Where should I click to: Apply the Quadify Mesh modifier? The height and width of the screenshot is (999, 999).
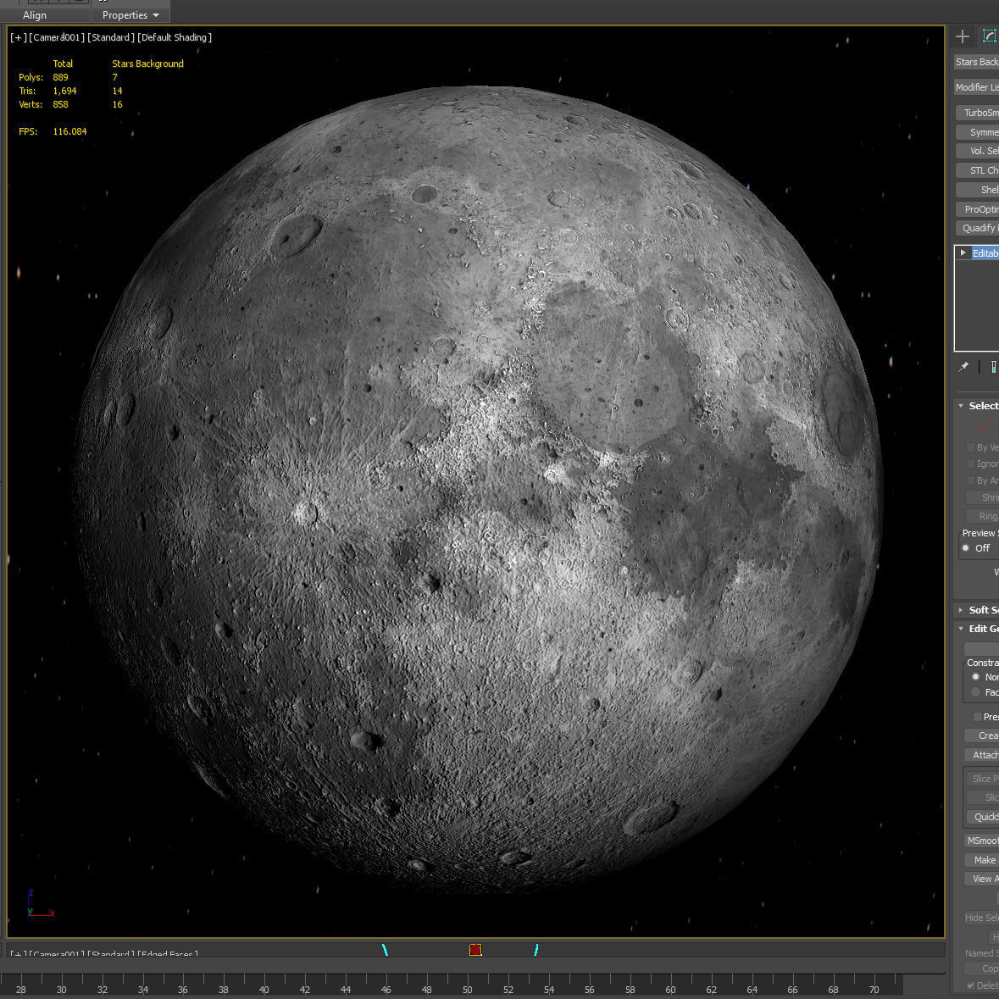coord(983,228)
